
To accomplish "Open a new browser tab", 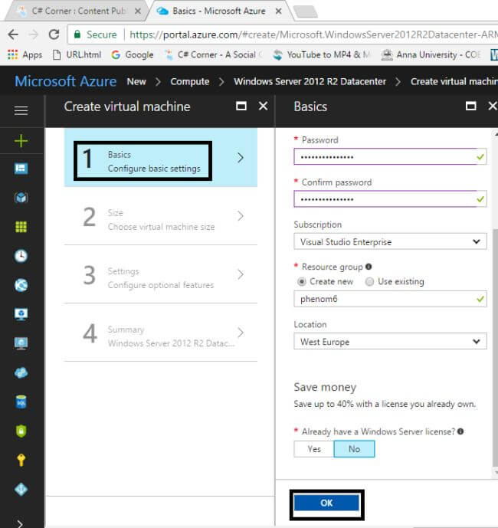I will 306,11.
